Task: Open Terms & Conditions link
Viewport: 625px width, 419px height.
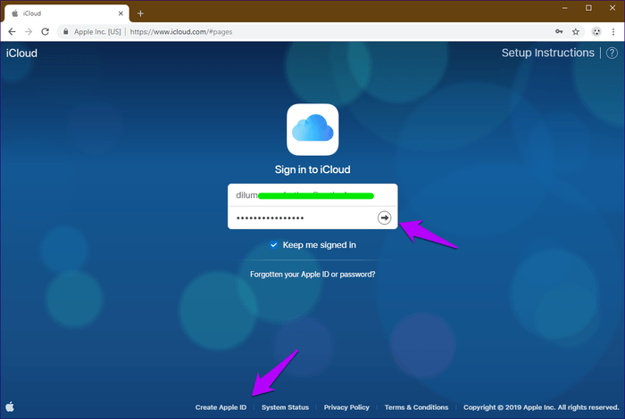Action: (x=416, y=407)
